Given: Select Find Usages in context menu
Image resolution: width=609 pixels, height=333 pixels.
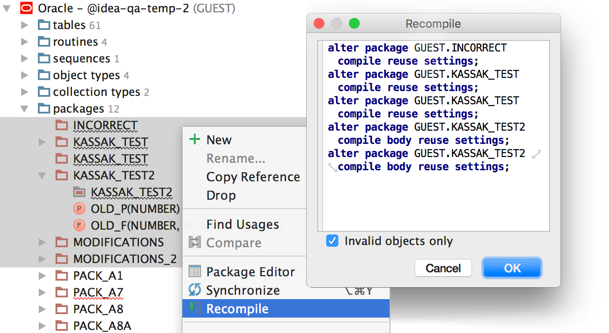Looking at the screenshot, I should (242, 225).
